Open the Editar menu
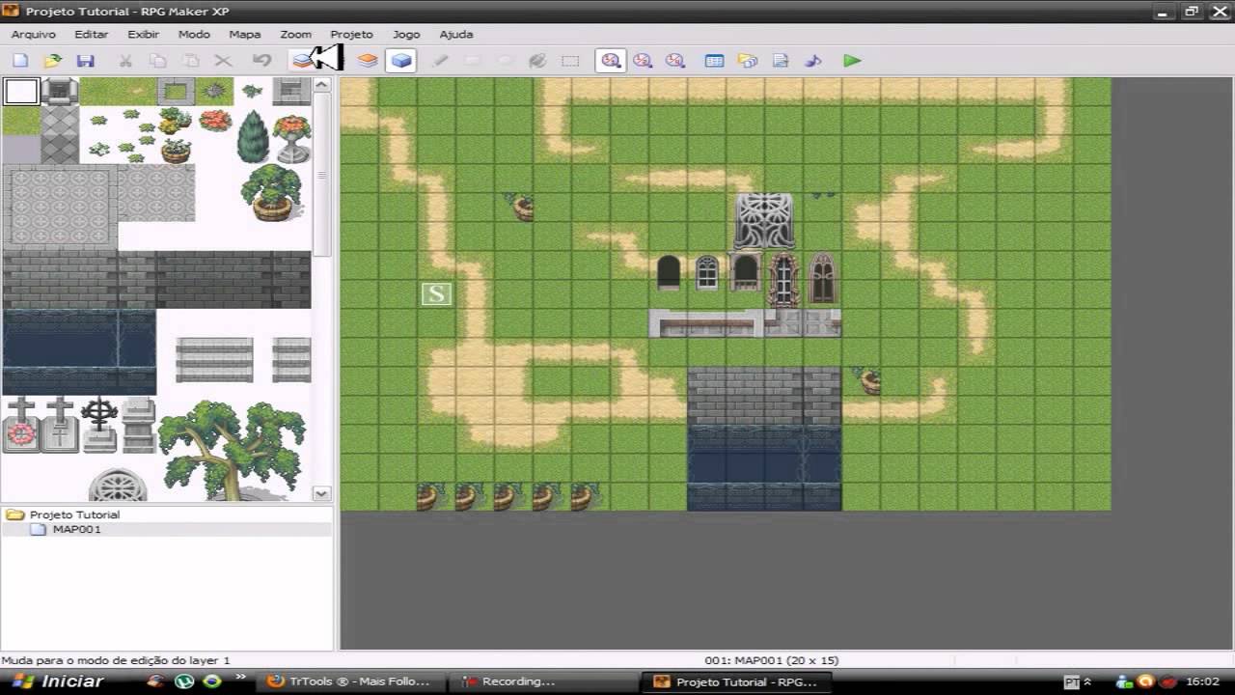Viewport: 1235px width, 695px height. 92,34
